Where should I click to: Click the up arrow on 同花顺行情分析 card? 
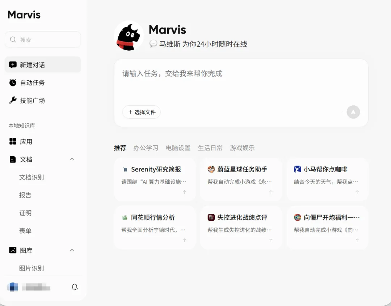click(185, 240)
